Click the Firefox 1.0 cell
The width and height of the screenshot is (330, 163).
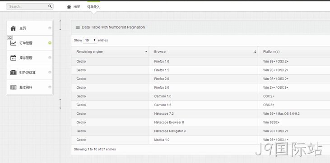click(x=203, y=62)
